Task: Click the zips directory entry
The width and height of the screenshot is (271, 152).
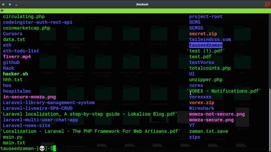Action: click(x=195, y=137)
